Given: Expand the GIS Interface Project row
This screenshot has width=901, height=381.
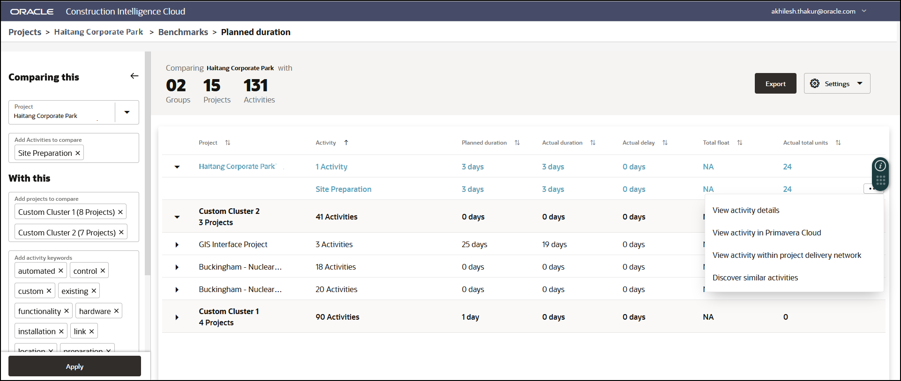Looking at the screenshot, I should point(177,245).
